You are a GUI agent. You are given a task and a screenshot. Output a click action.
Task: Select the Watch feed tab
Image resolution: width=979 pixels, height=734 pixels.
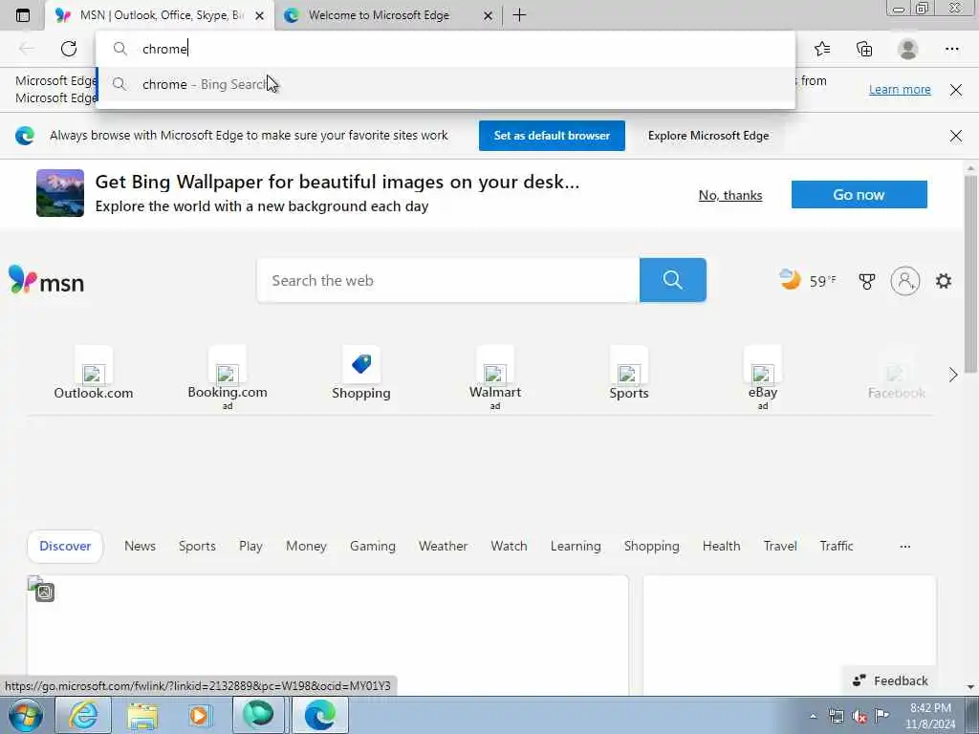(509, 546)
